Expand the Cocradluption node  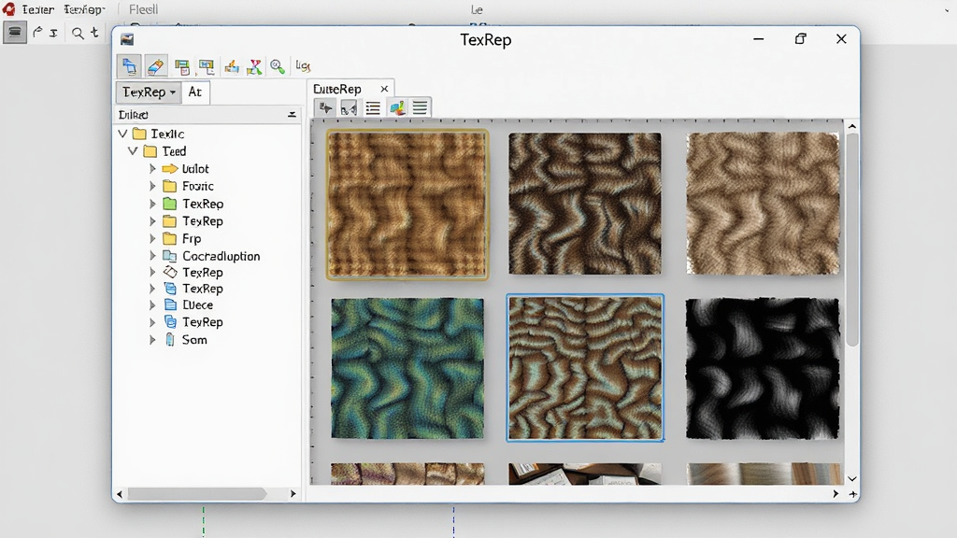(x=152, y=256)
